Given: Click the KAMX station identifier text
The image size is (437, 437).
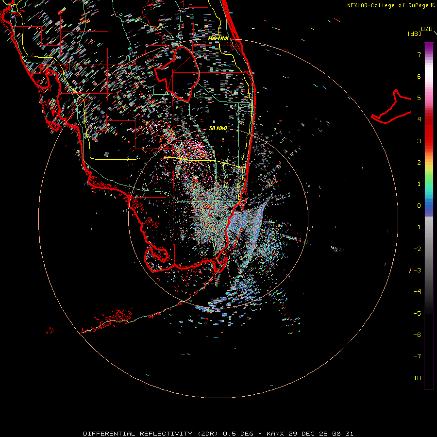Looking at the screenshot, I should [275, 434].
